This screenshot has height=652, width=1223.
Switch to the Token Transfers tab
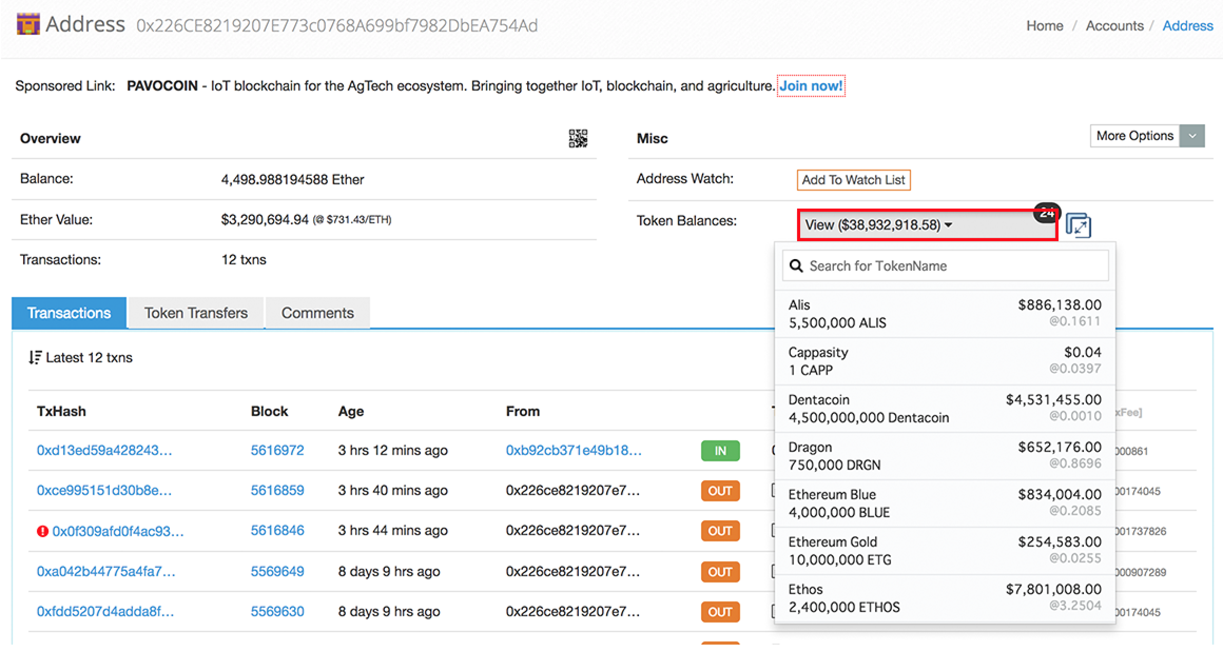[x=196, y=313]
